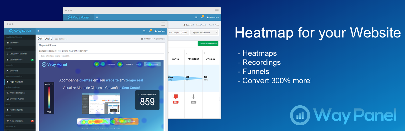Image resolution: width=405 pixels, height=131 pixels.
Task: Open mail envelope icon in back window
Action: pyautogui.click(x=196, y=17)
